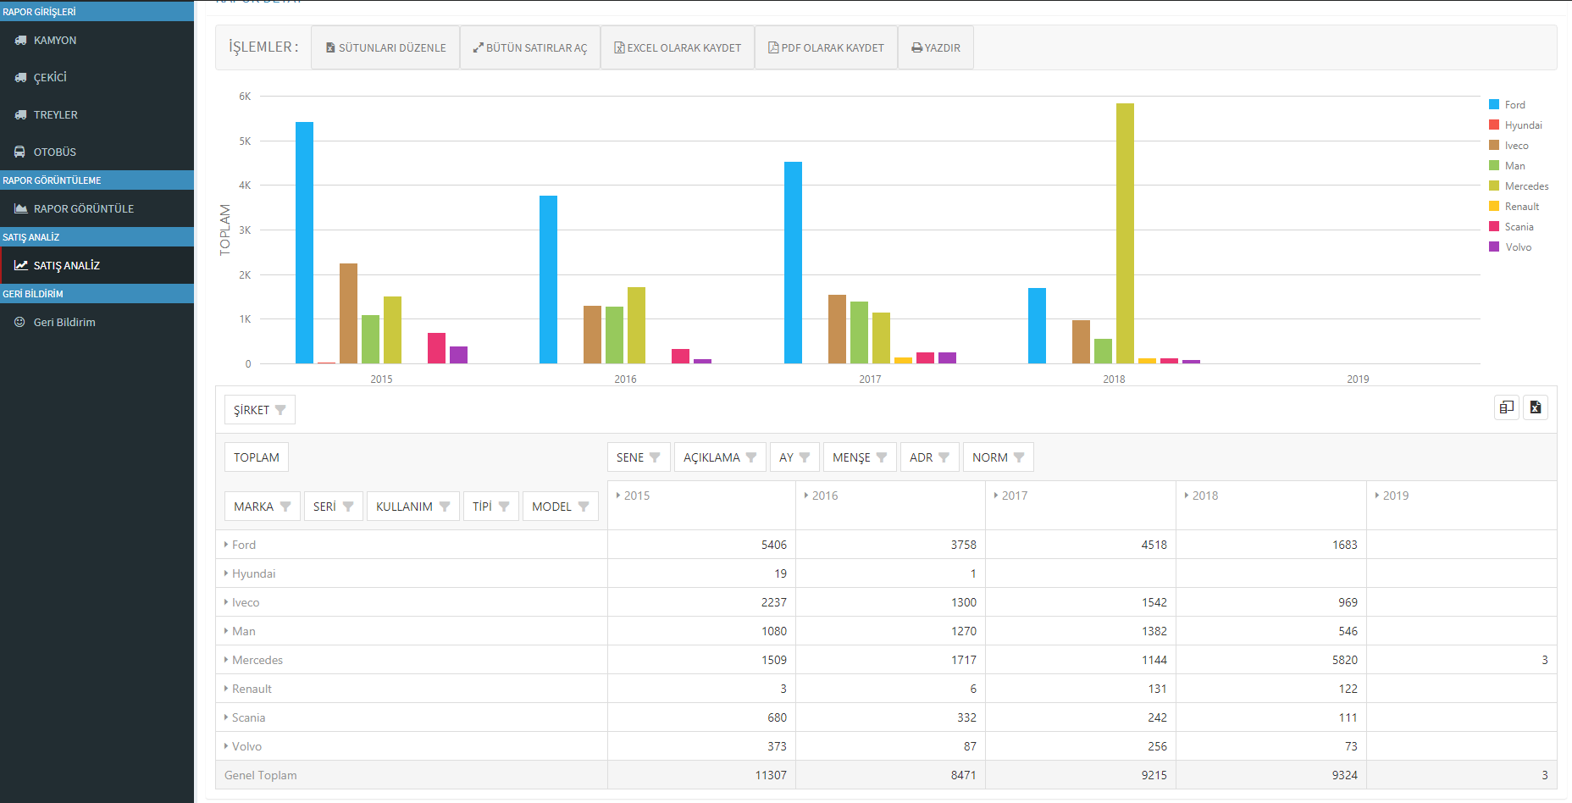Toggle Volvo series in the chart legend
The image size is (1572, 803).
(1518, 247)
